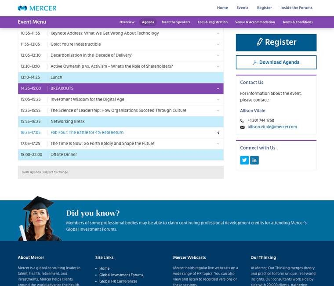Expand Active Ownership vs. Activism chevron
This screenshot has height=286, width=334.
click(x=218, y=67)
